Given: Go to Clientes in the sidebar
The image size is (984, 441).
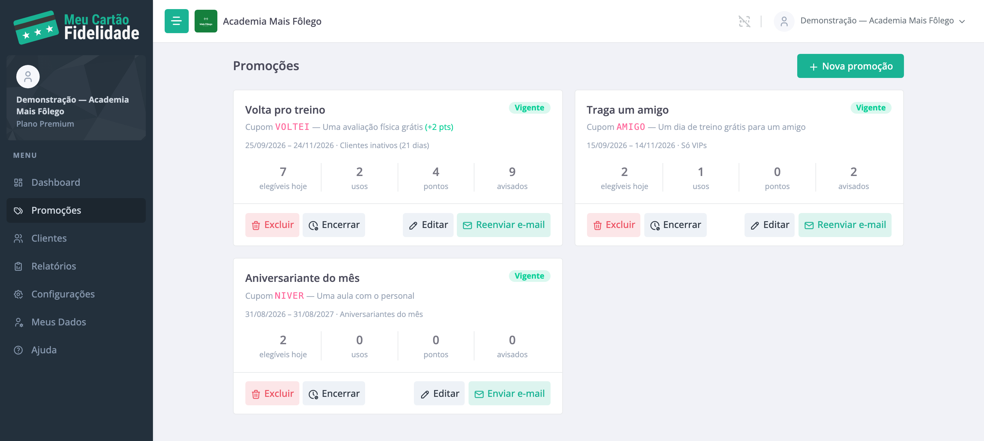Looking at the screenshot, I should click(76, 238).
